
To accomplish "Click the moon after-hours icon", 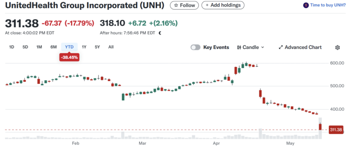I will coord(160,33).
